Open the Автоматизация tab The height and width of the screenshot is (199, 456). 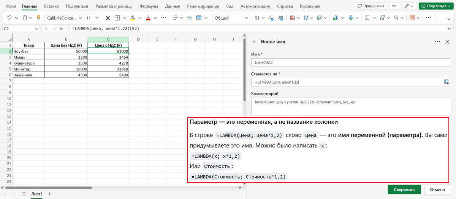coord(255,6)
